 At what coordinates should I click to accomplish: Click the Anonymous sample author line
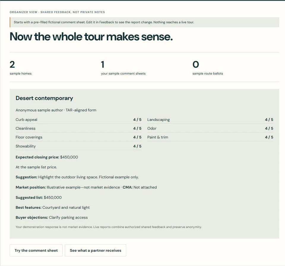point(56,110)
